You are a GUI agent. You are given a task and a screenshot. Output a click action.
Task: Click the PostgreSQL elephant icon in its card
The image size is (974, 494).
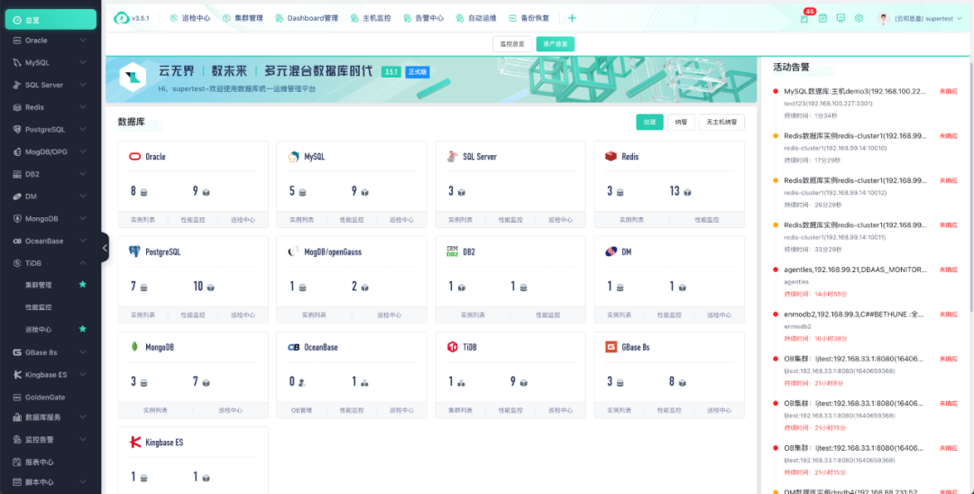[x=134, y=252]
